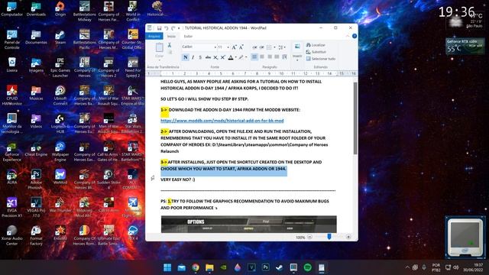The height and width of the screenshot is (275, 489).
Task: Click the Cut scissors icon
Action: [x=170, y=45]
